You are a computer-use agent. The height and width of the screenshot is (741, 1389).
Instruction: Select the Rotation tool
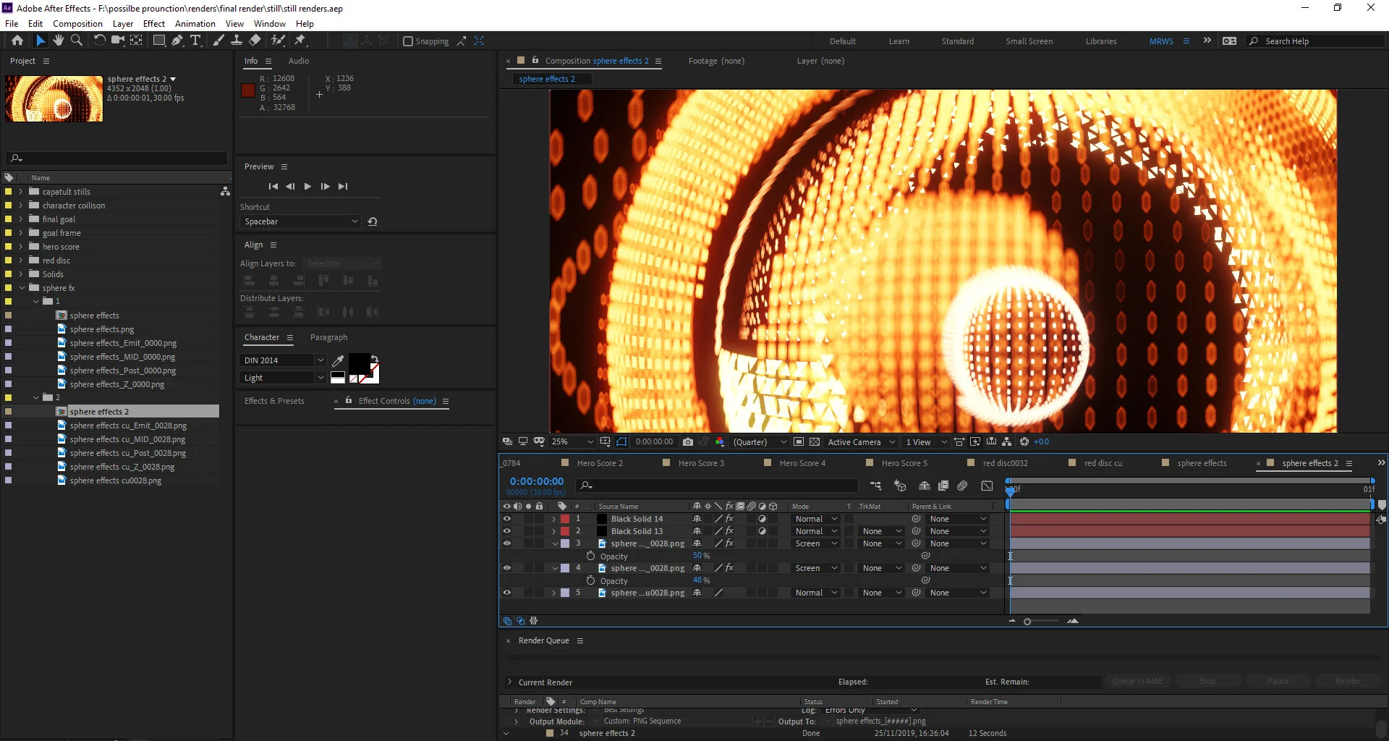coord(100,41)
